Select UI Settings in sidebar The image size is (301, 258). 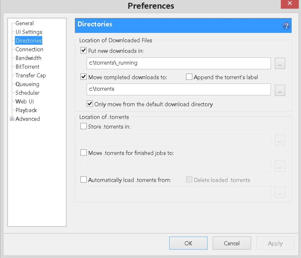tap(29, 32)
